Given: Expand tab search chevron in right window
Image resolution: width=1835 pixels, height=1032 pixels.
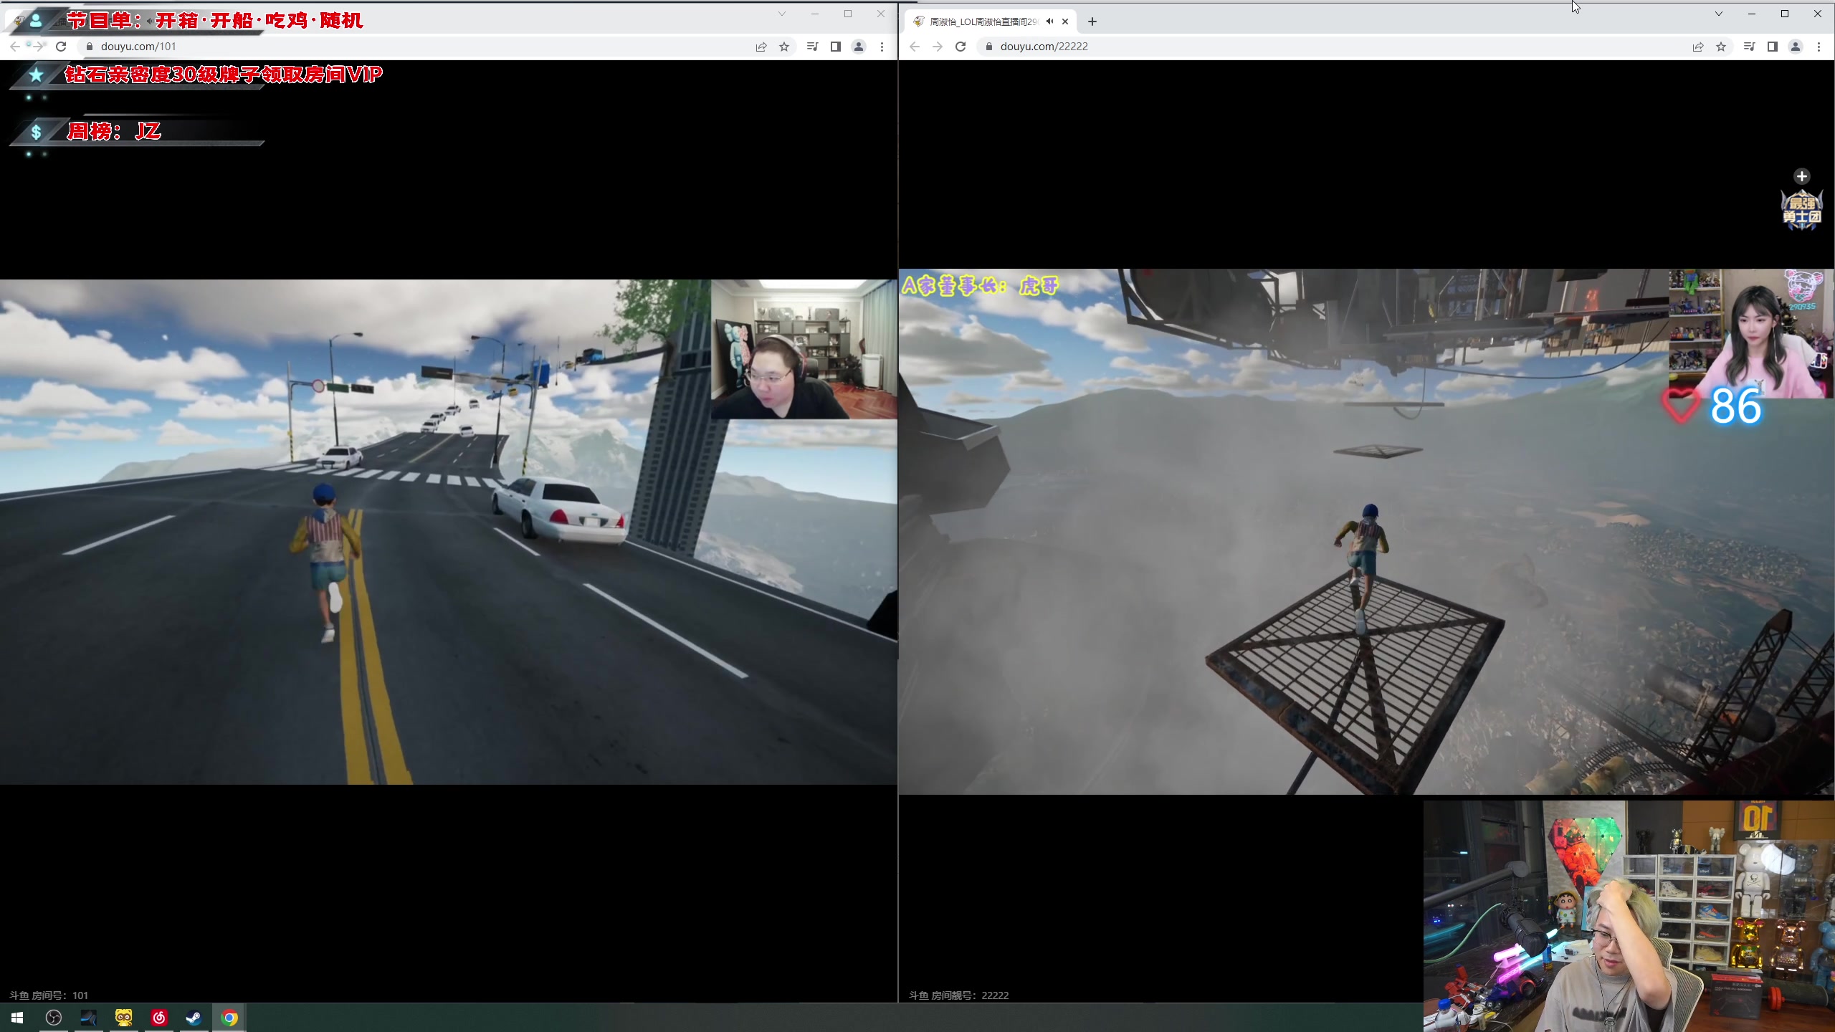Looking at the screenshot, I should tap(1718, 14).
